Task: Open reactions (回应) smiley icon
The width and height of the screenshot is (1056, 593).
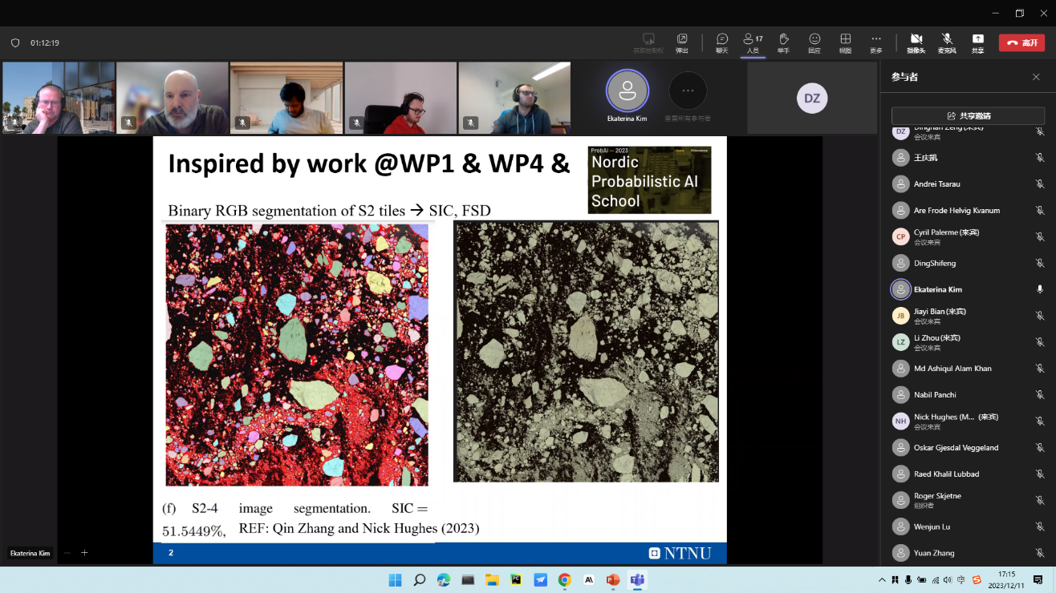Action: click(x=814, y=42)
